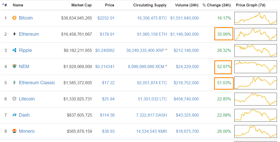The width and height of the screenshot is (280, 142).
Task: Click NEM volume $24,229,000
Action: click(187, 67)
